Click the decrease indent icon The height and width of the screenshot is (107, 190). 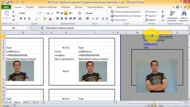pos(70,18)
